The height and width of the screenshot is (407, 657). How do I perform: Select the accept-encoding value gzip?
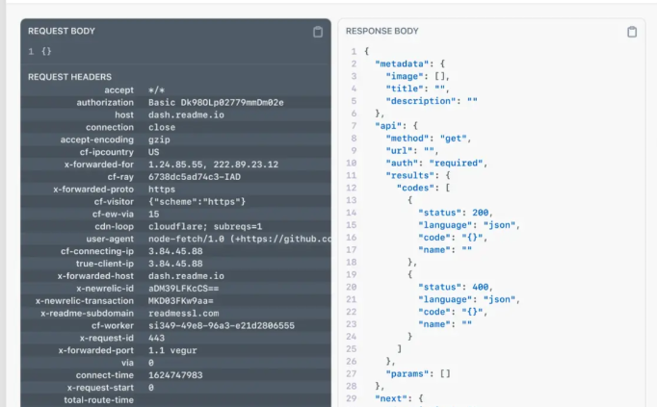(x=159, y=140)
